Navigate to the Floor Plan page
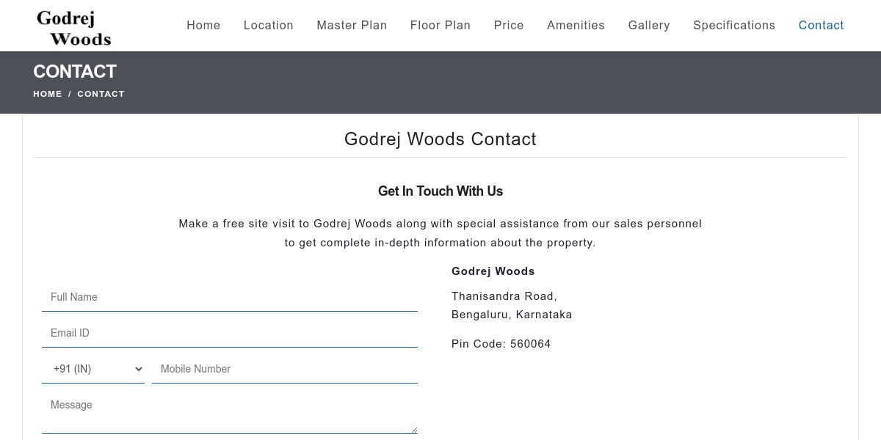Screen dimensions: 881x440 [x=440, y=25]
